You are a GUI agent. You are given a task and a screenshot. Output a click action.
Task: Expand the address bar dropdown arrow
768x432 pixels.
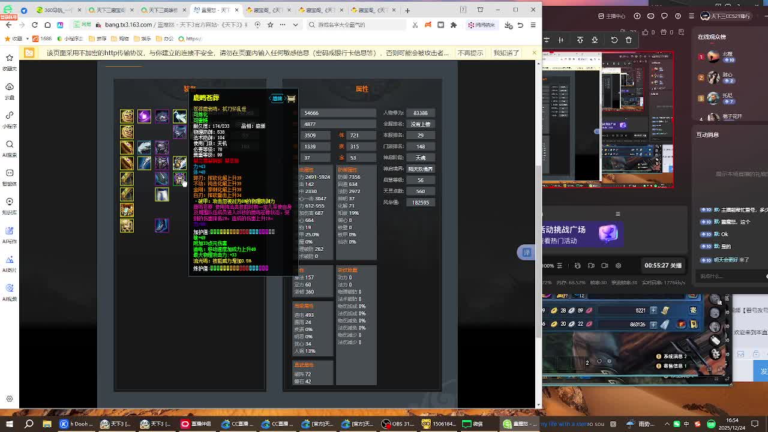click(x=295, y=25)
